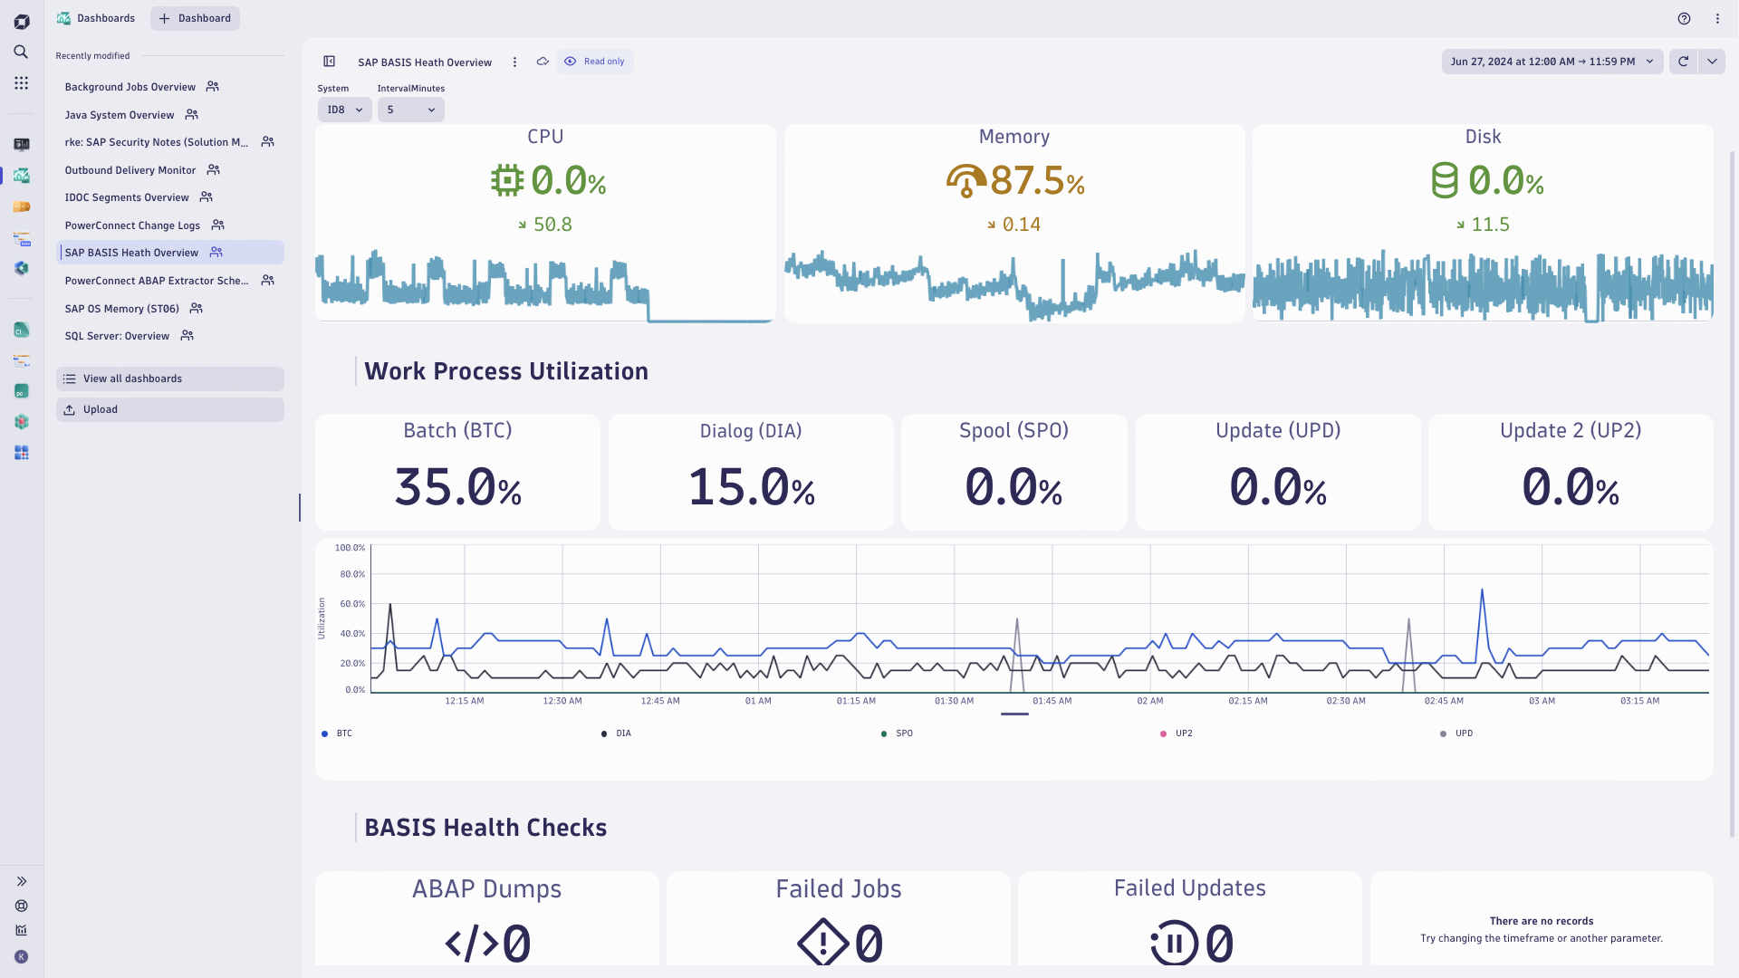Open the help icon in the top right
The width and height of the screenshot is (1739, 978).
coord(1684,18)
